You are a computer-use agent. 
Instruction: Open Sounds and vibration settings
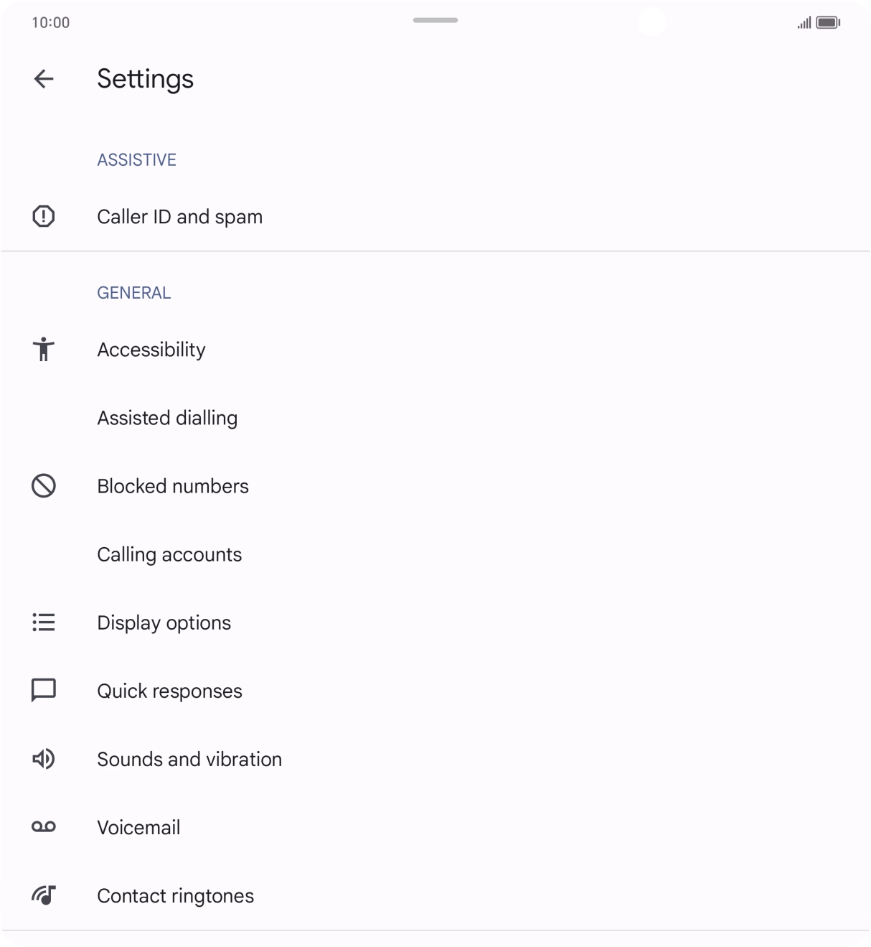click(x=189, y=759)
